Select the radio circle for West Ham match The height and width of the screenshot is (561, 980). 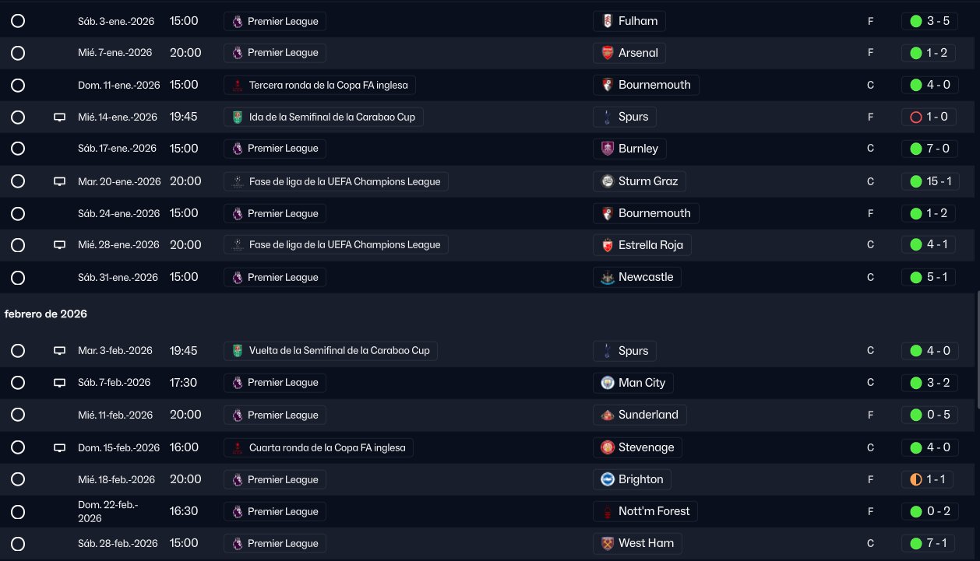[18, 544]
